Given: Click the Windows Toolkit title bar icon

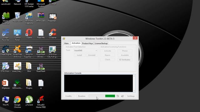Looking at the screenshot, I should (x=64, y=39).
